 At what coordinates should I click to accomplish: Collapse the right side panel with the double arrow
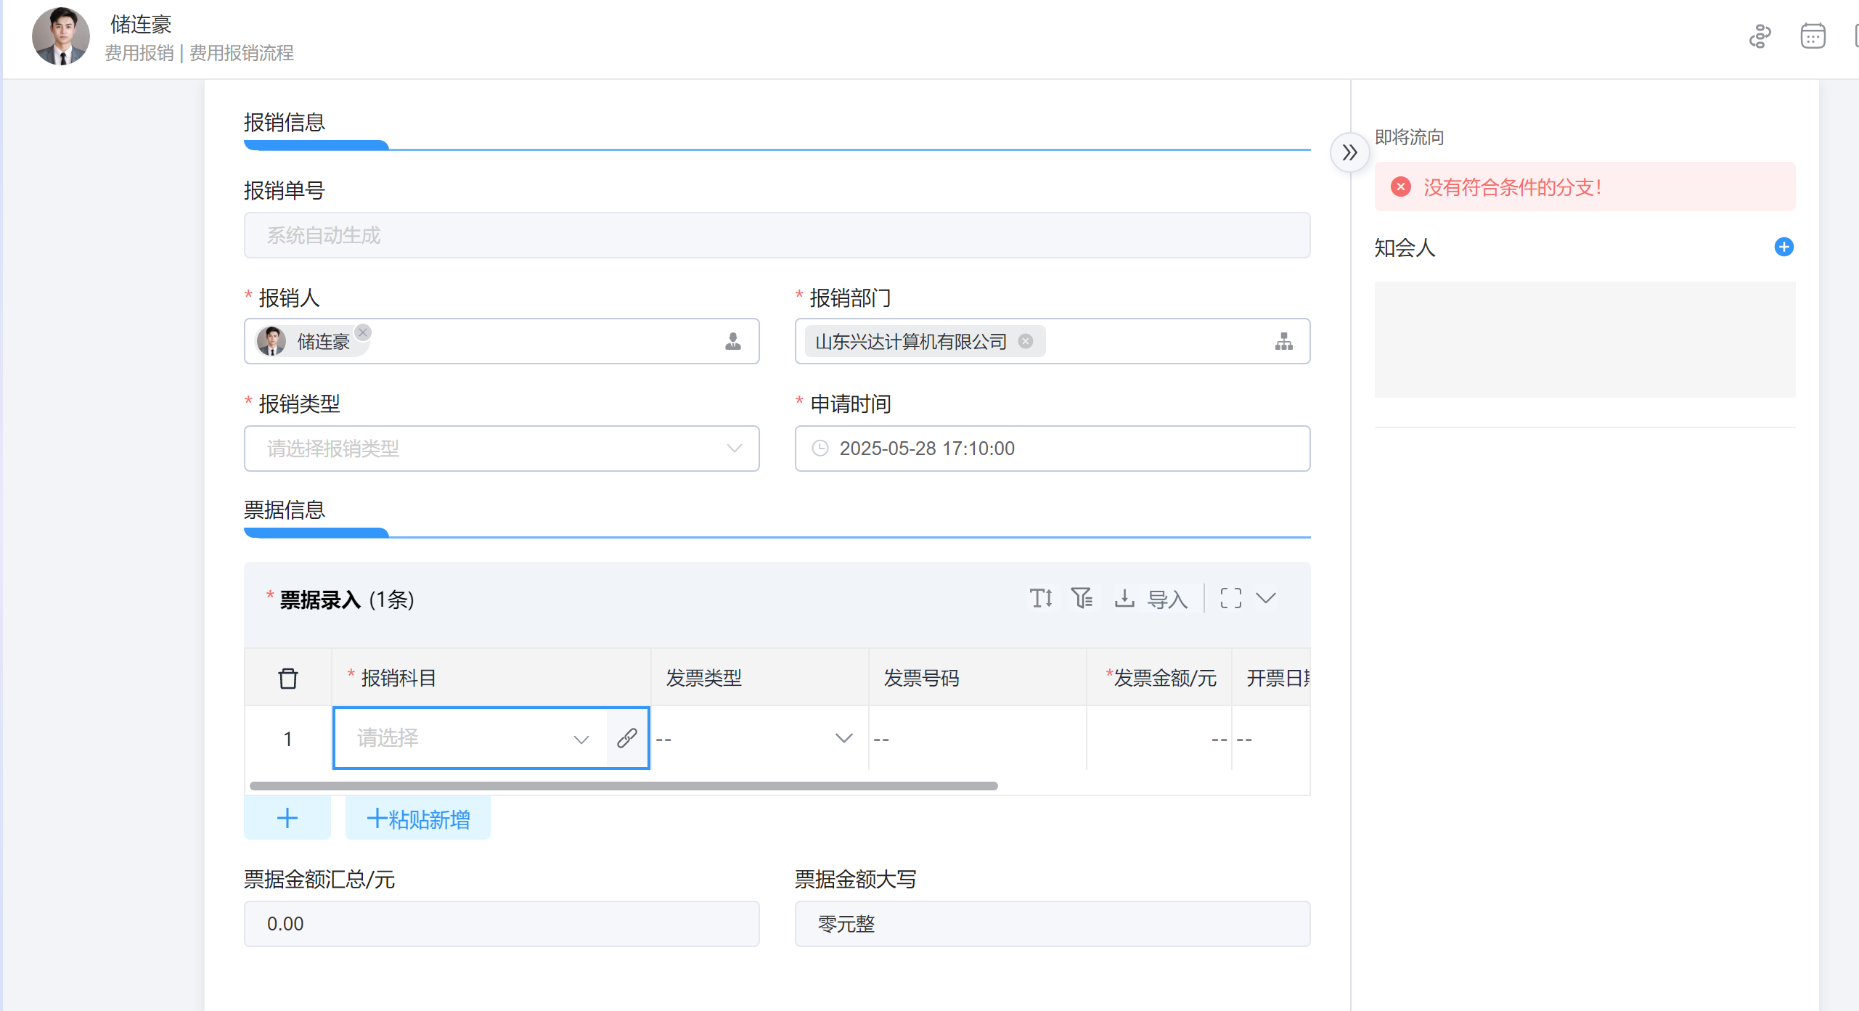[1349, 152]
